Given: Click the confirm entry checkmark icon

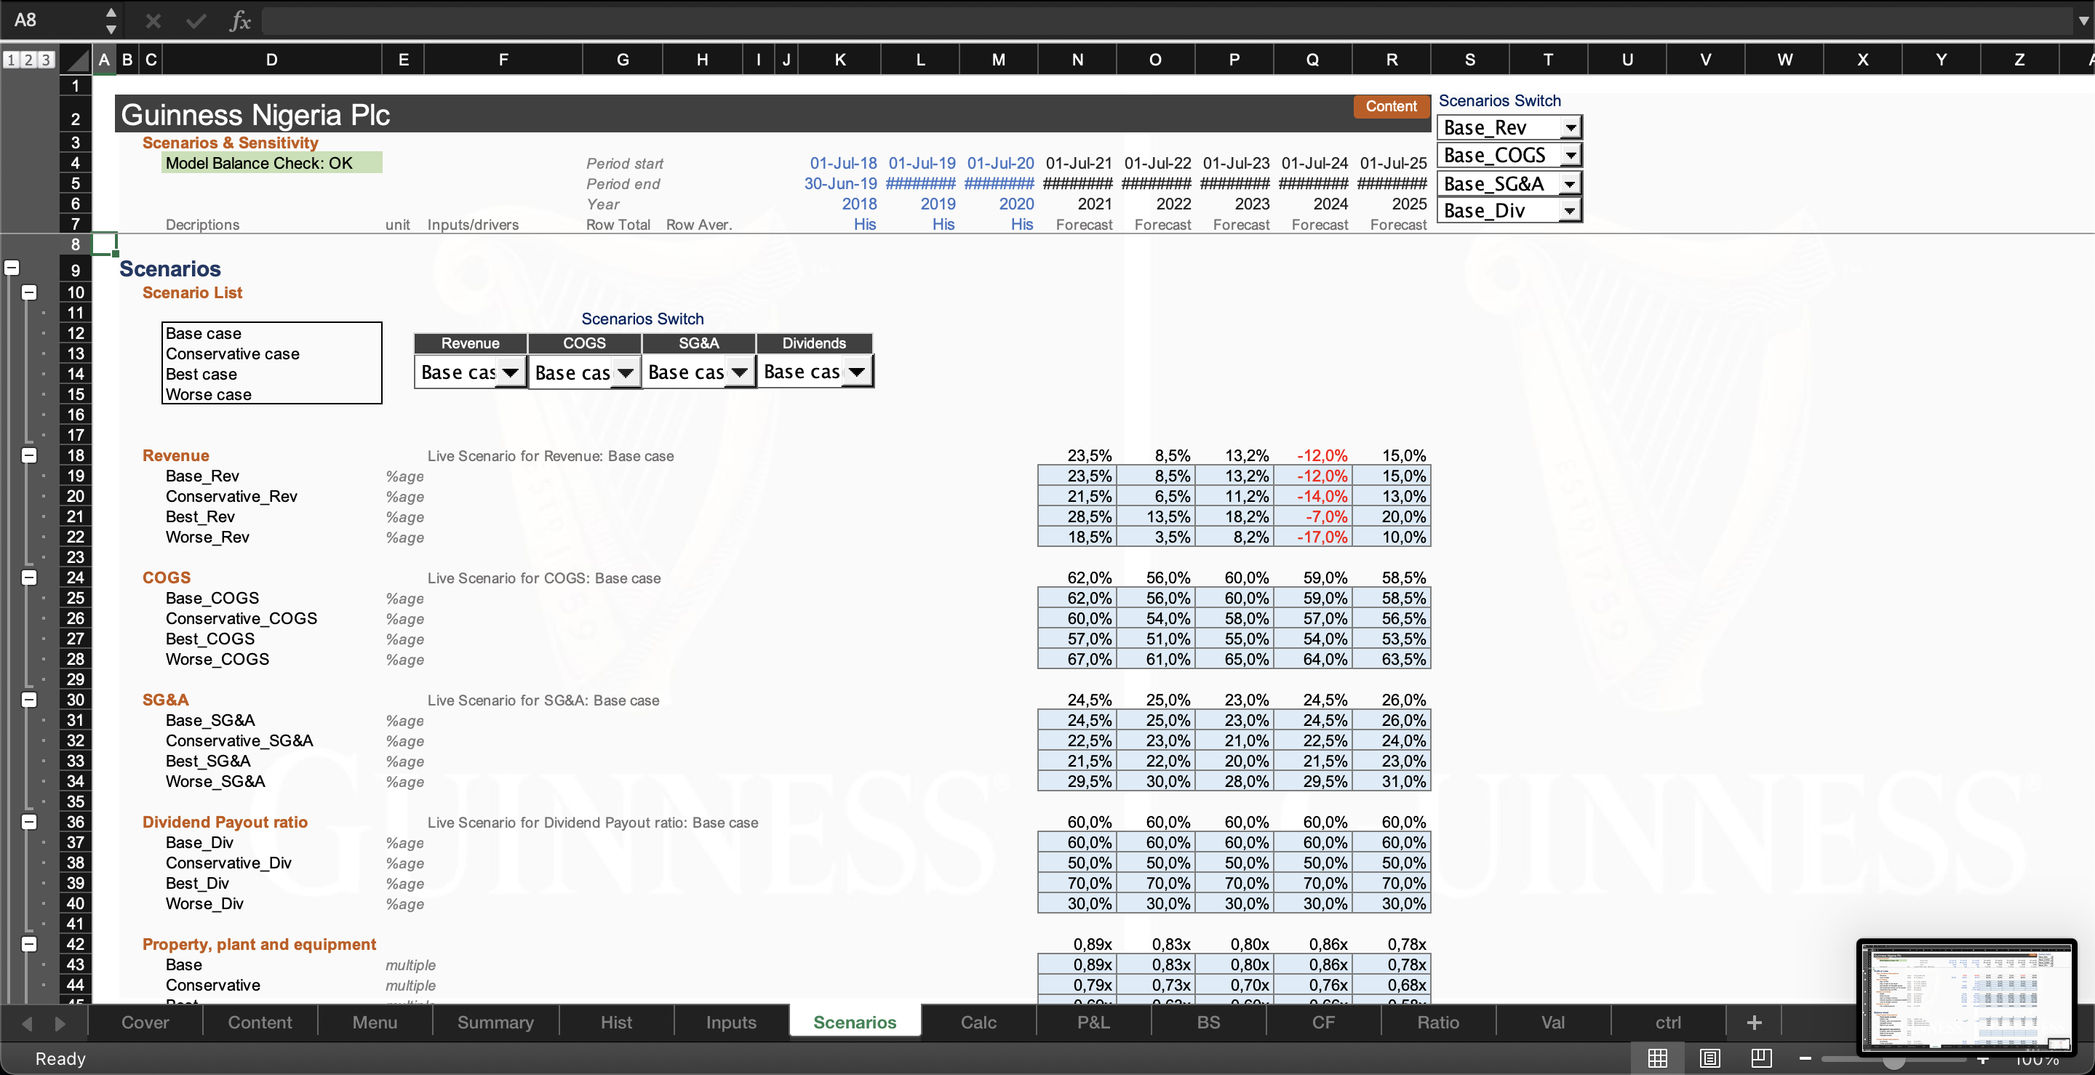Looking at the screenshot, I should [196, 20].
